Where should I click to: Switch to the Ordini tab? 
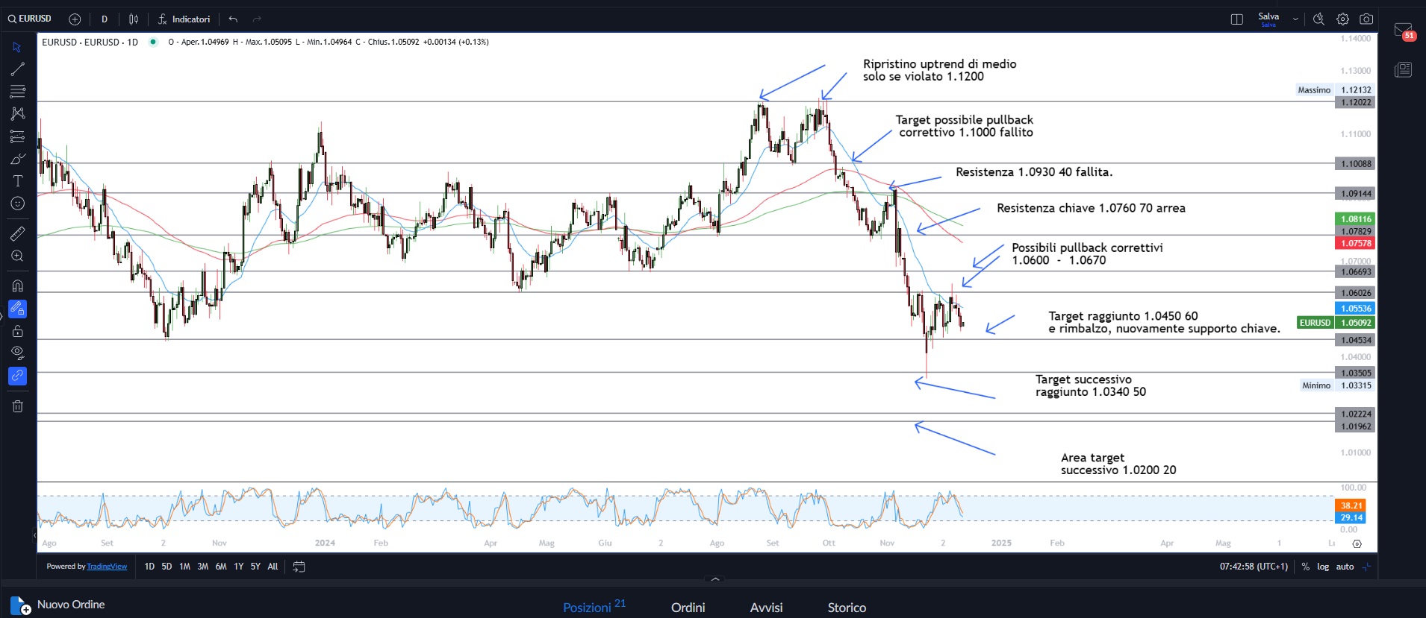pyautogui.click(x=688, y=608)
